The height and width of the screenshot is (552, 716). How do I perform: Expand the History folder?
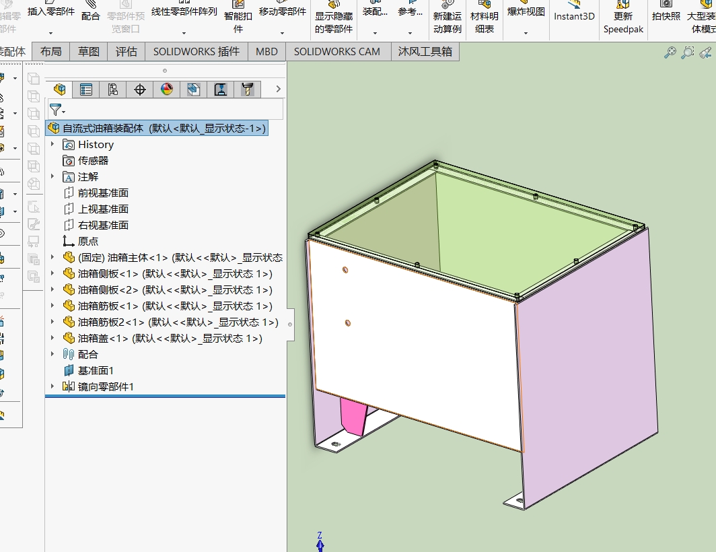click(x=54, y=144)
